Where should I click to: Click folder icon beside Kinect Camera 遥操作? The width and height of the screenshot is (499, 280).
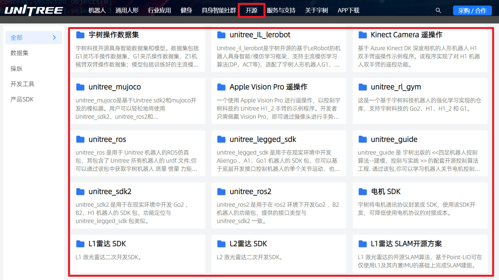point(363,35)
